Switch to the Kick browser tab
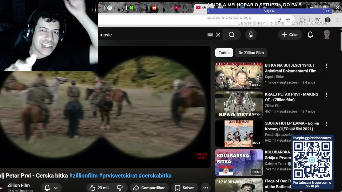Image resolution: width=342 pixels, height=192 pixels. pos(132,8)
